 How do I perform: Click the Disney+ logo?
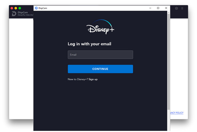[x=100, y=27]
